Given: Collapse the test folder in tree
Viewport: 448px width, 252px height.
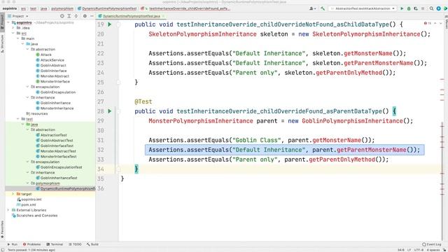Looking at the screenshot, I should [18, 119].
